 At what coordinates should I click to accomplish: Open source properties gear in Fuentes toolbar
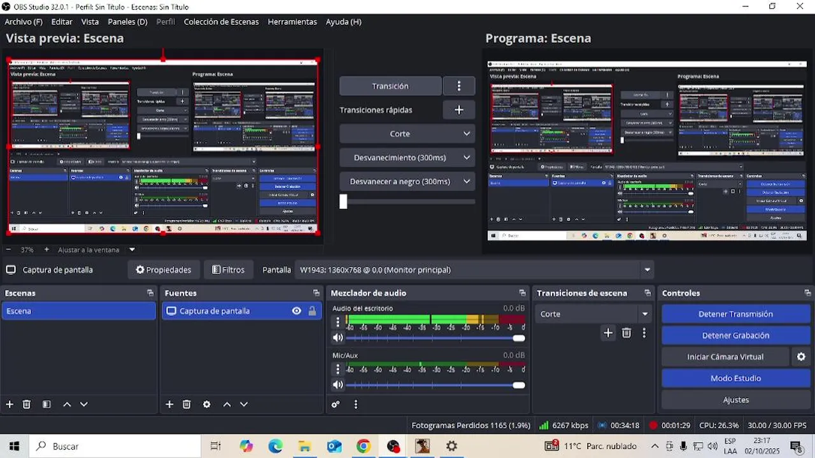pyautogui.click(x=207, y=404)
